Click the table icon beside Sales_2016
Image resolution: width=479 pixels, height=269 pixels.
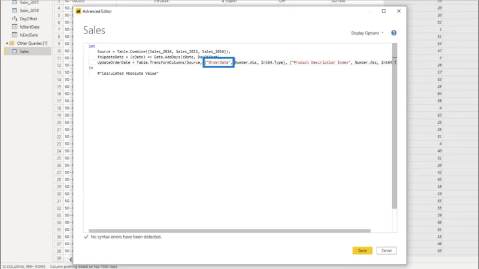coord(14,10)
